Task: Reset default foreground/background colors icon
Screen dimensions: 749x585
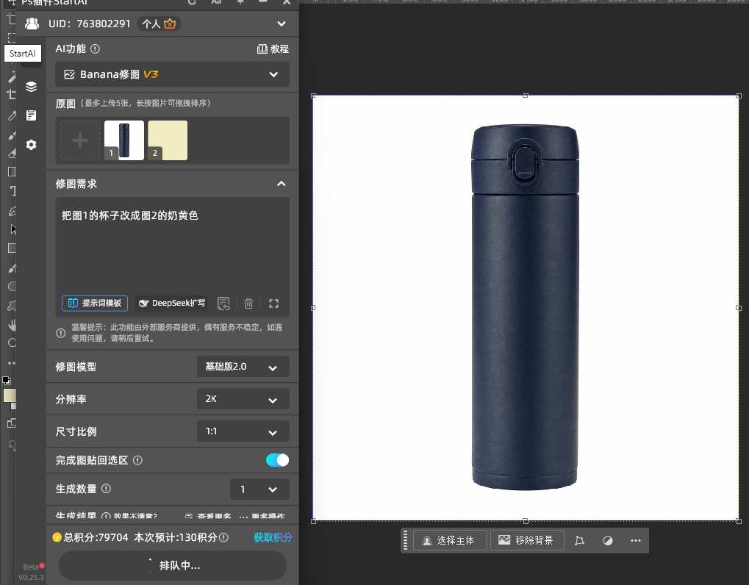Action: click(7, 380)
